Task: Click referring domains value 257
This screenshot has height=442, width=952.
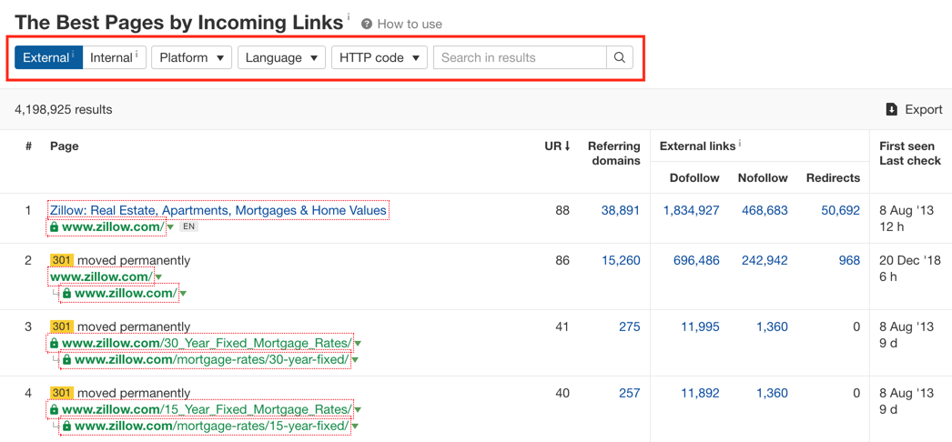Action: (630, 394)
